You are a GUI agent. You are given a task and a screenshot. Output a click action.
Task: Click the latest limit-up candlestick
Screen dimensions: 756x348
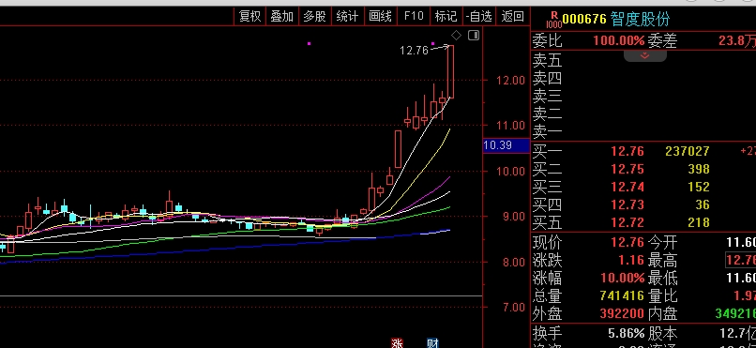coord(450,72)
